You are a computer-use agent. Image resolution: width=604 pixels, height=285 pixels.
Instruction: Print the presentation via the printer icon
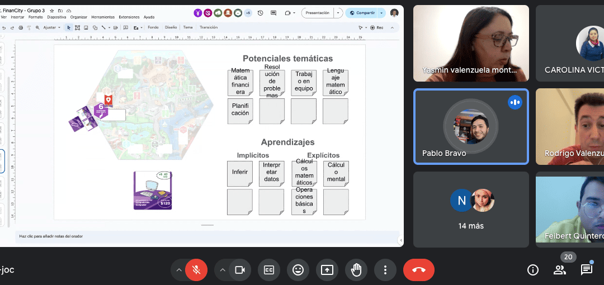tap(21, 27)
